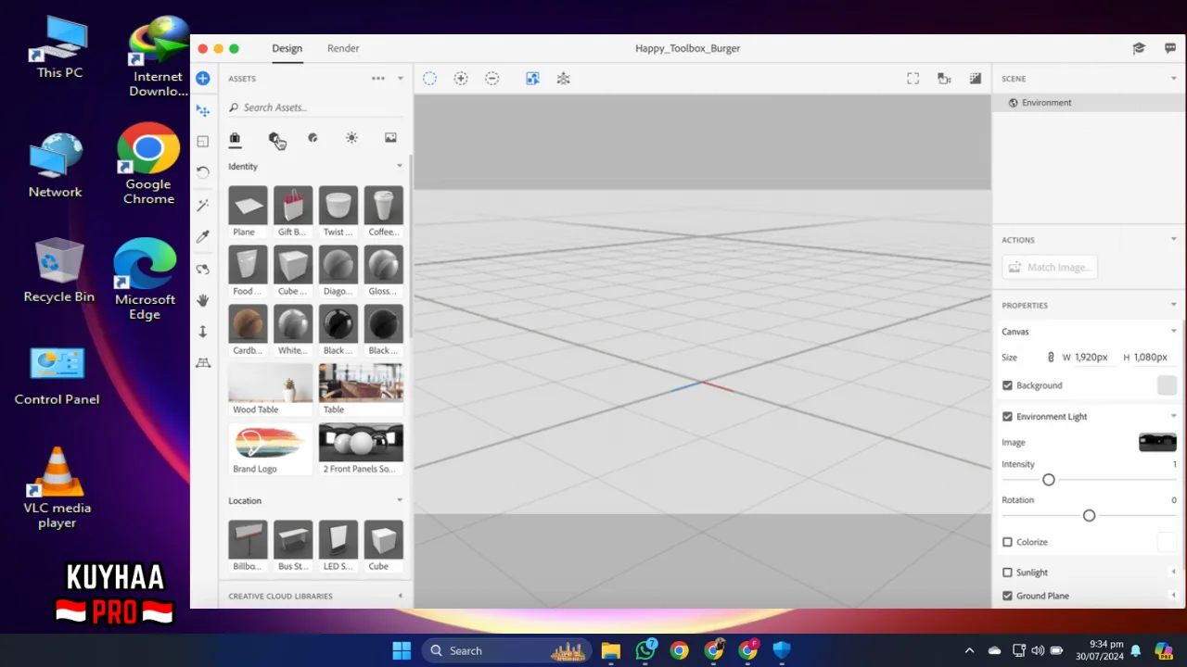Click the Match Image button
The width and height of the screenshot is (1187, 667).
coord(1050,267)
